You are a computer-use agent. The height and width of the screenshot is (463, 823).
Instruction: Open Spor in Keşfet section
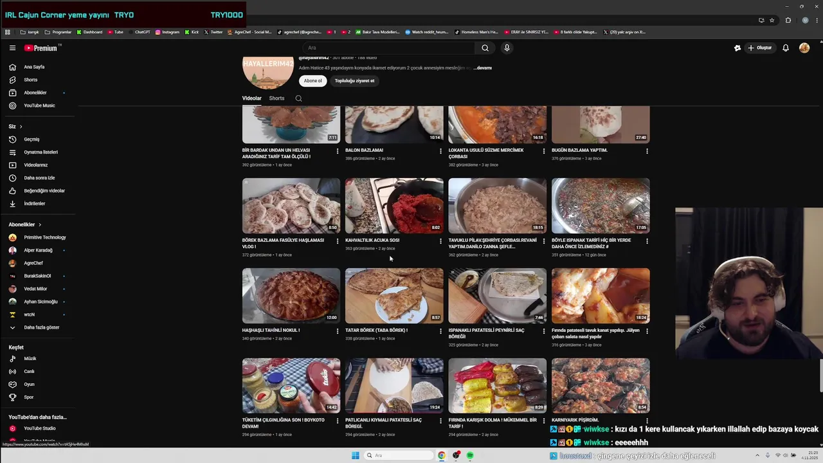click(28, 397)
